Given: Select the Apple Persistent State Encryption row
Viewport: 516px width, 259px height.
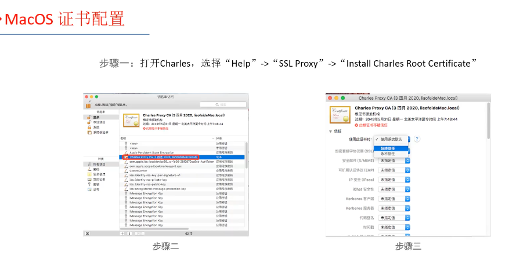Looking at the screenshot, I should tap(182, 153).
